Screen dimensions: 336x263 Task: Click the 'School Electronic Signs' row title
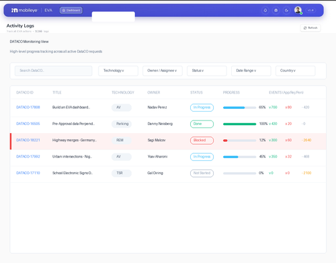(x=73, y=173)
